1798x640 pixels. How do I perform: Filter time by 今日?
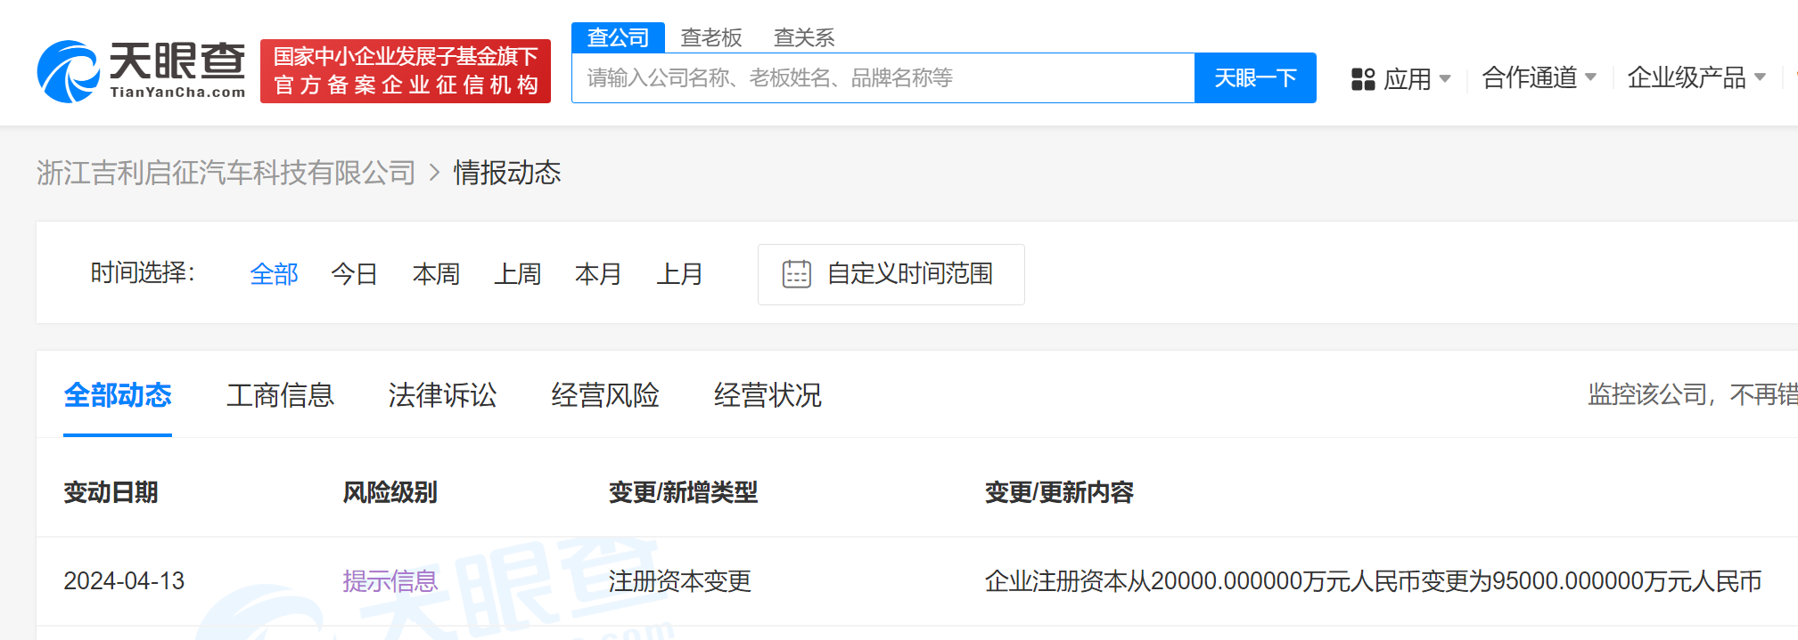click(354, 274)
